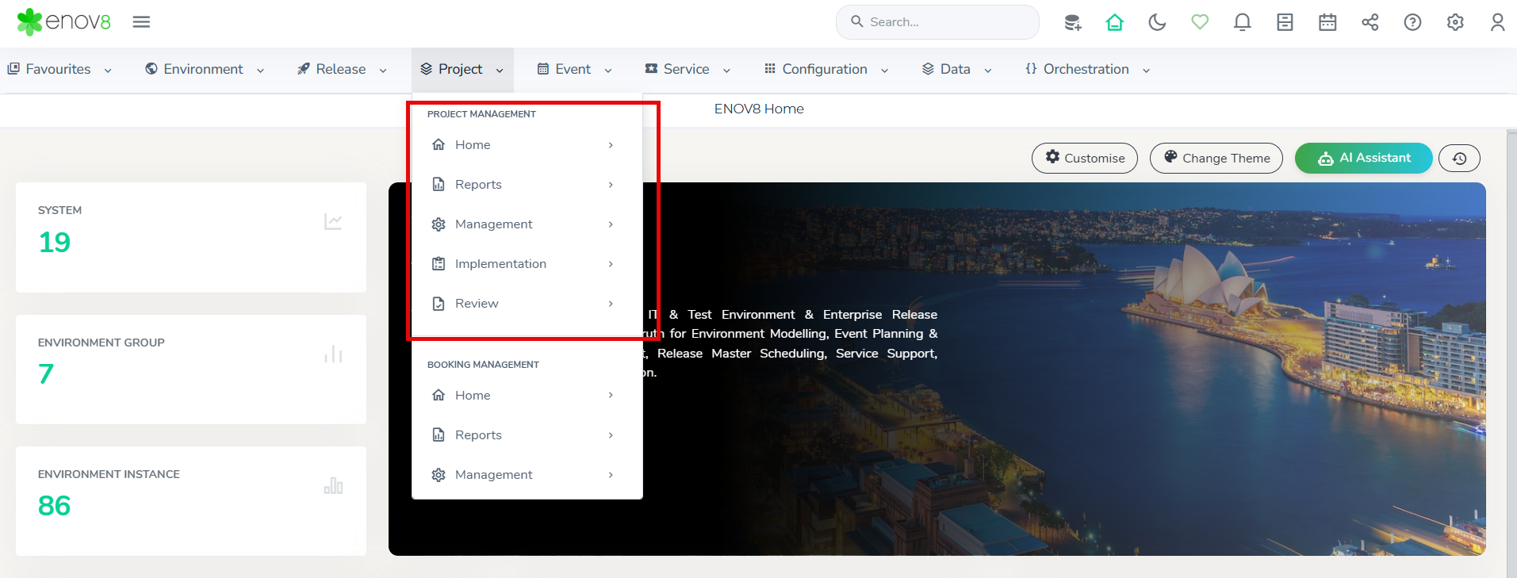This screenshot has width=1517, height=578.
Task: Click the hamburger menu icon beside the logo
Action: point(141,22)
